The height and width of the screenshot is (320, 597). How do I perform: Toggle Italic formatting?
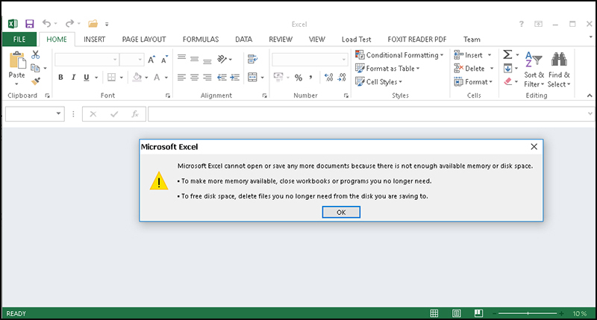74,77
